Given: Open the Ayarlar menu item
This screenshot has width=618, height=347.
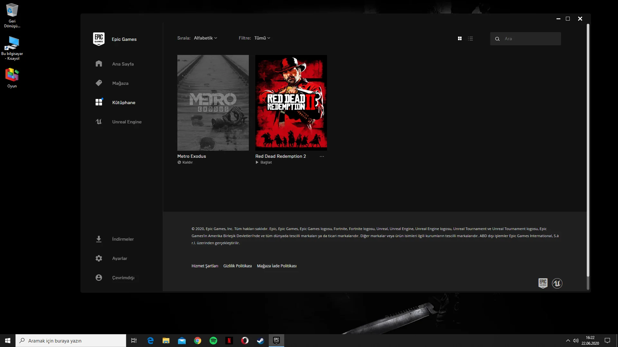Looking at the screenshot, I should click(120, 258).
